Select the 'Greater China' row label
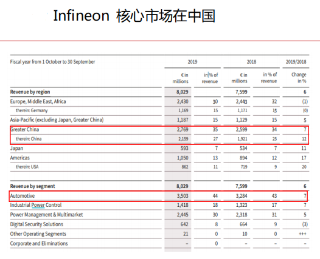The height and width of the screenshot is (259, 320). tap(24, 129)
